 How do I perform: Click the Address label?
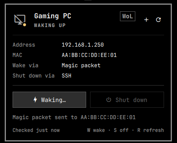(x=24, y=45)
